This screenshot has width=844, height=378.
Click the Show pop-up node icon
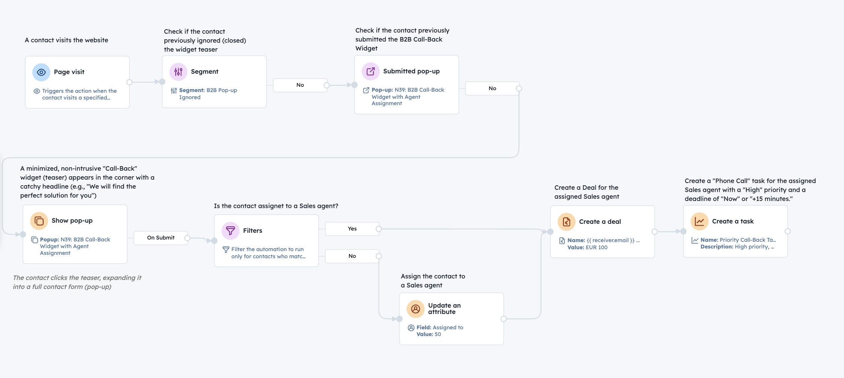(x=39, y=221)
